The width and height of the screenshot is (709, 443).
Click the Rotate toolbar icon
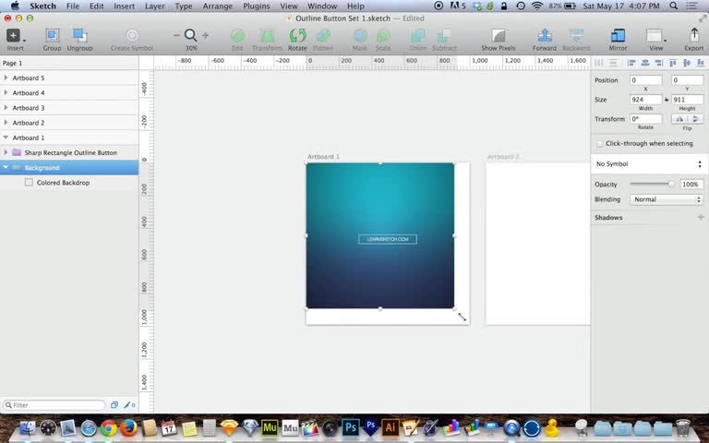tap(297, 35)
